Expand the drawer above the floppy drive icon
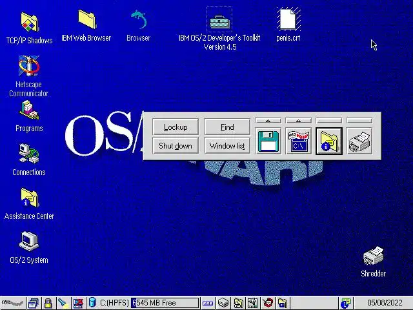Viewport: 413px width, 310px height. coord(268,121)
